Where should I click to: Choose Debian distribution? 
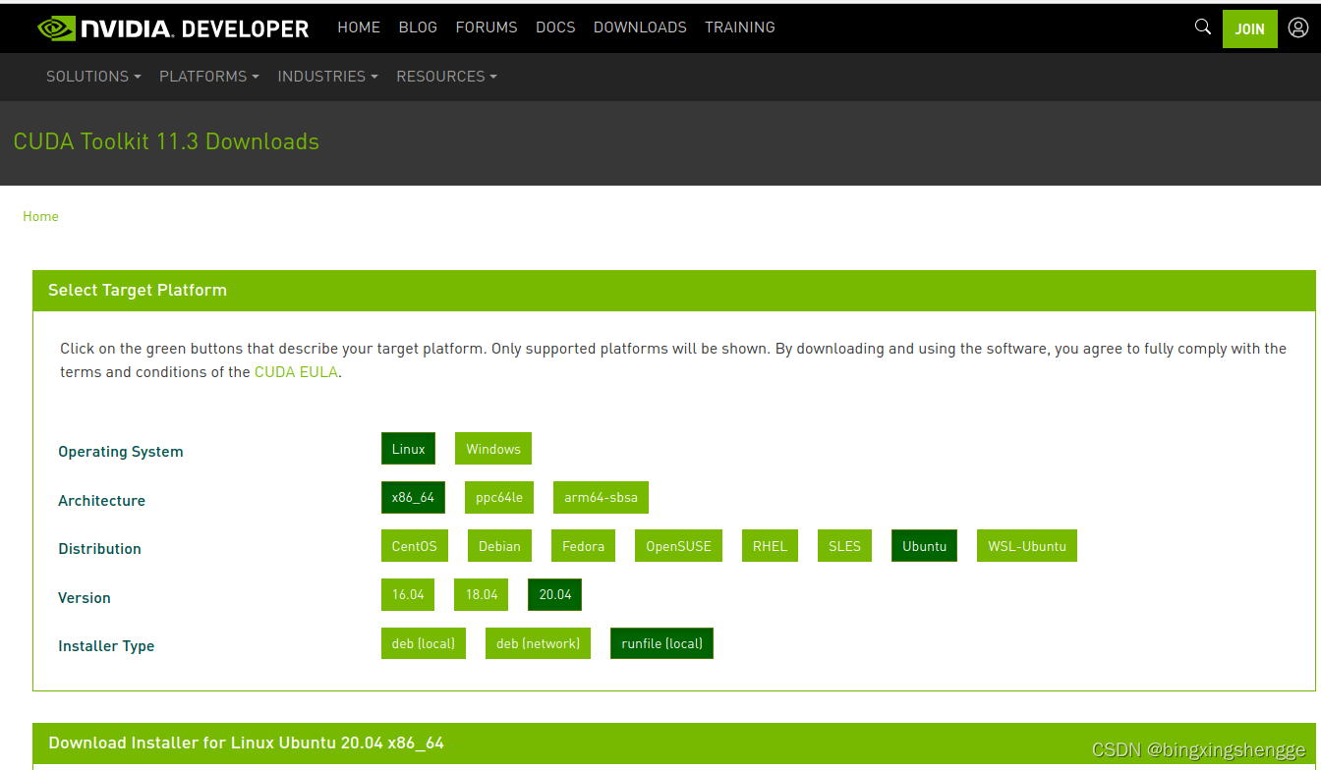tap(499, 546)
